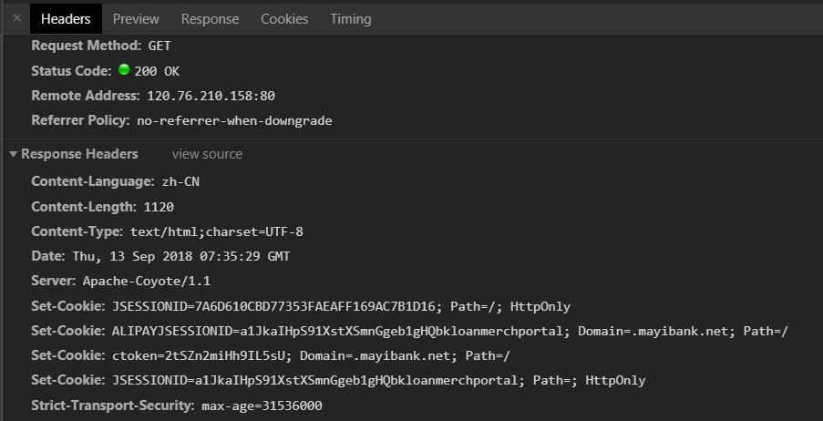Select the Headers tab

click(66, 19)
